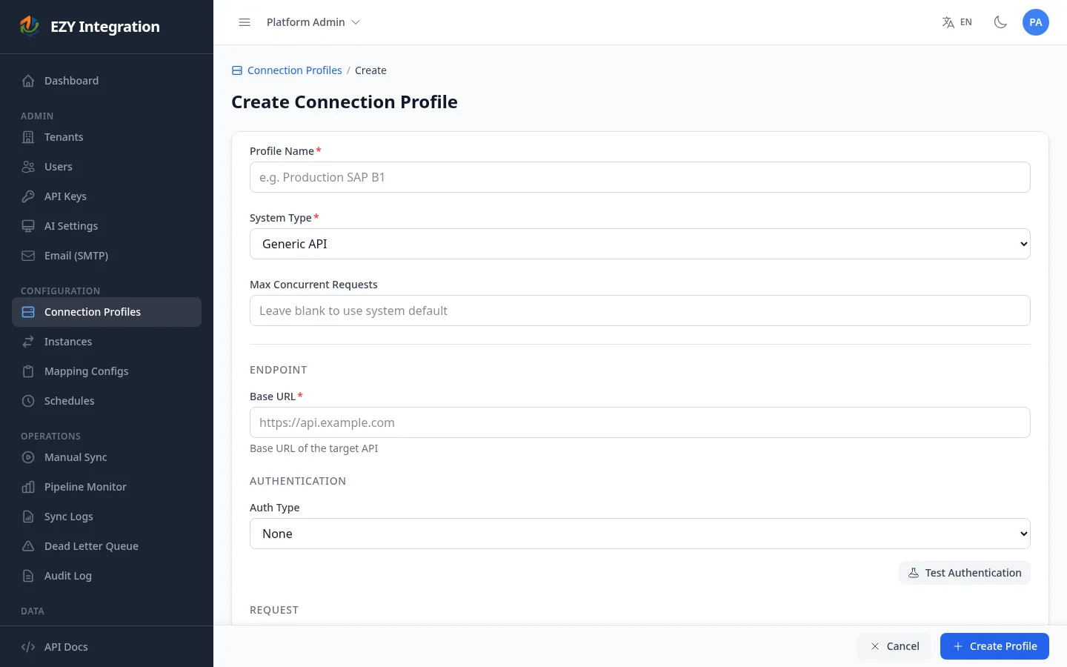The image size is (1067, 667).
Task: Click the Audit Log document icon
Action: coord(28,576)
